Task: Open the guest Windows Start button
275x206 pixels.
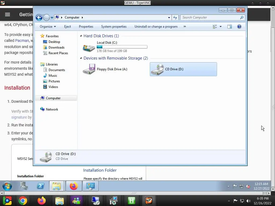Action: (7, 186)
